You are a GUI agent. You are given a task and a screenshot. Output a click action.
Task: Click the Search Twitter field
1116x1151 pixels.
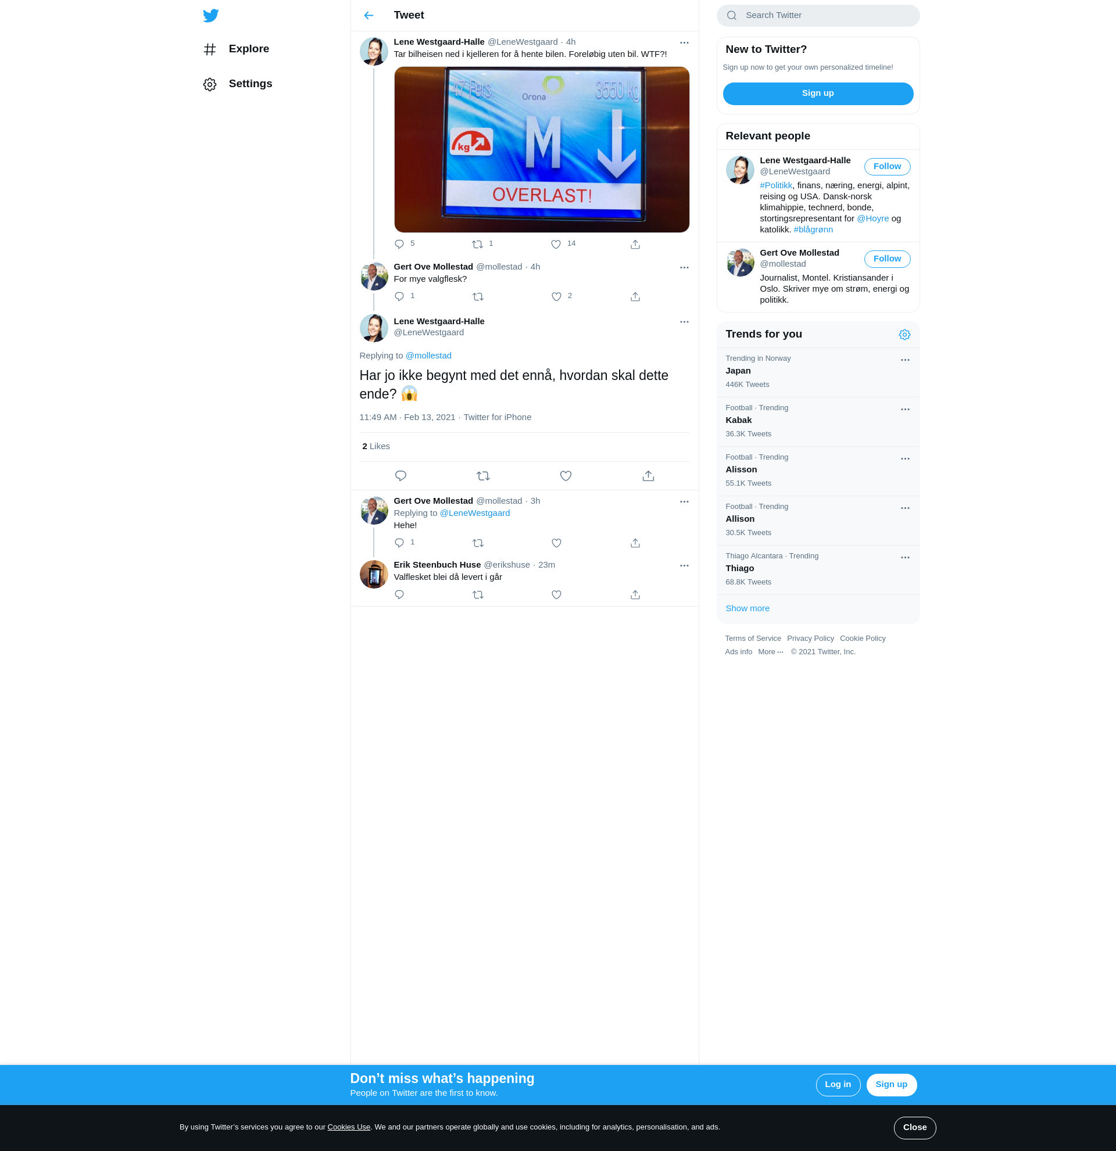tap(818, 16)
